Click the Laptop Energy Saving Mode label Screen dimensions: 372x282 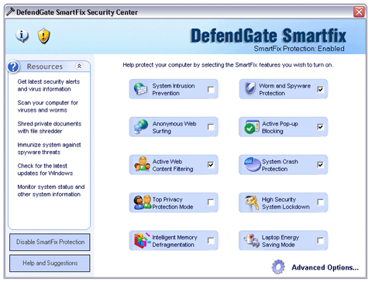pos(281,241)
